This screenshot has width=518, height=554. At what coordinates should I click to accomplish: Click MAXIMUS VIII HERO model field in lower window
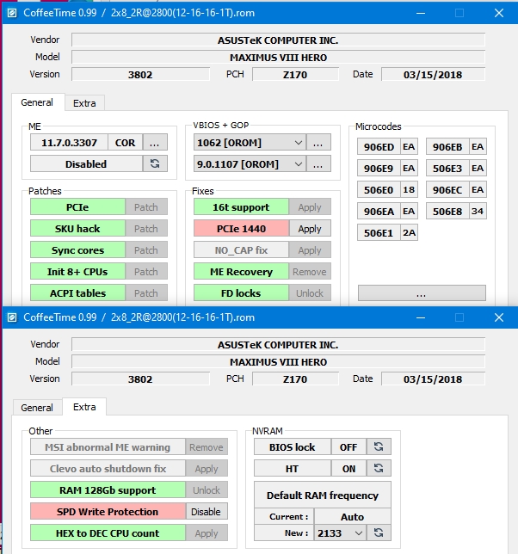coord(278,362)
